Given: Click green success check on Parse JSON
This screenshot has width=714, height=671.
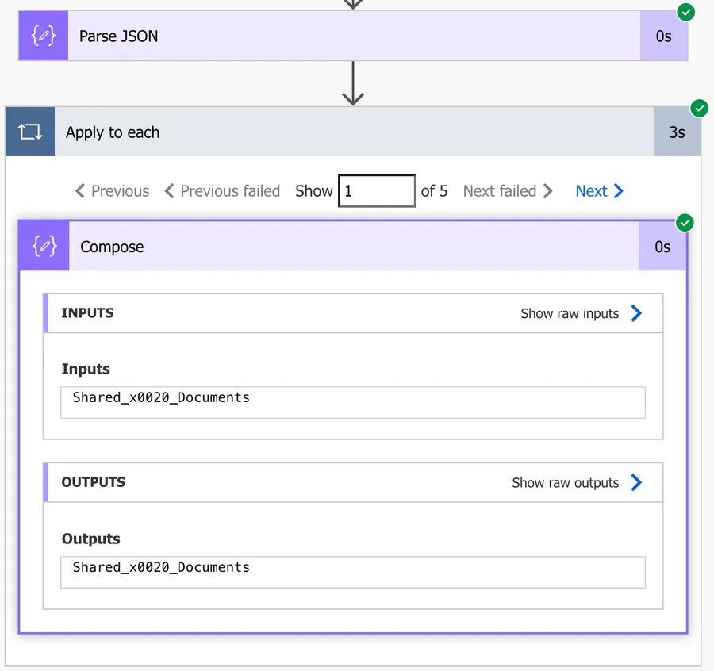Looking at the screenshot, I should 686,12.
